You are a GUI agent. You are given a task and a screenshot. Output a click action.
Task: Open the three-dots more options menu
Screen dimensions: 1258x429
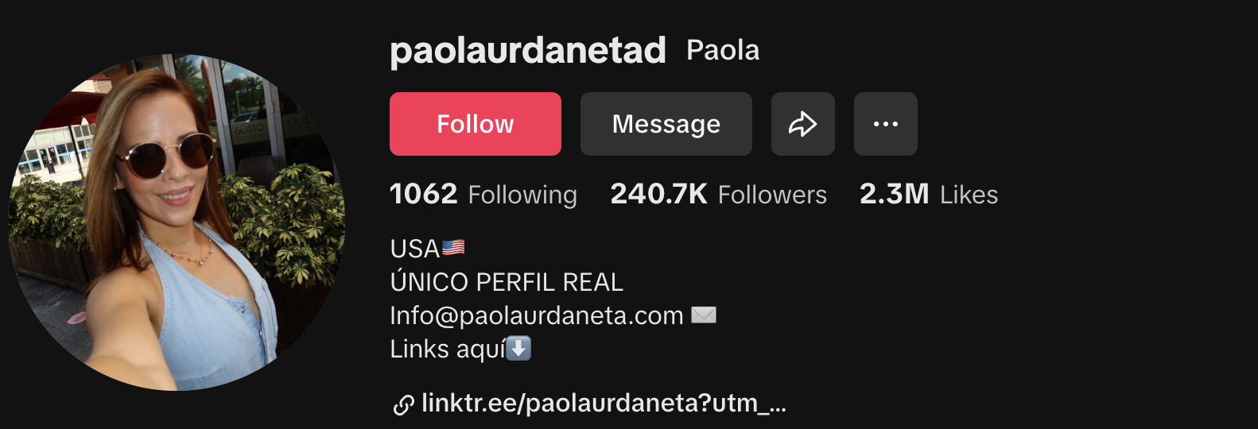(886, 124)
